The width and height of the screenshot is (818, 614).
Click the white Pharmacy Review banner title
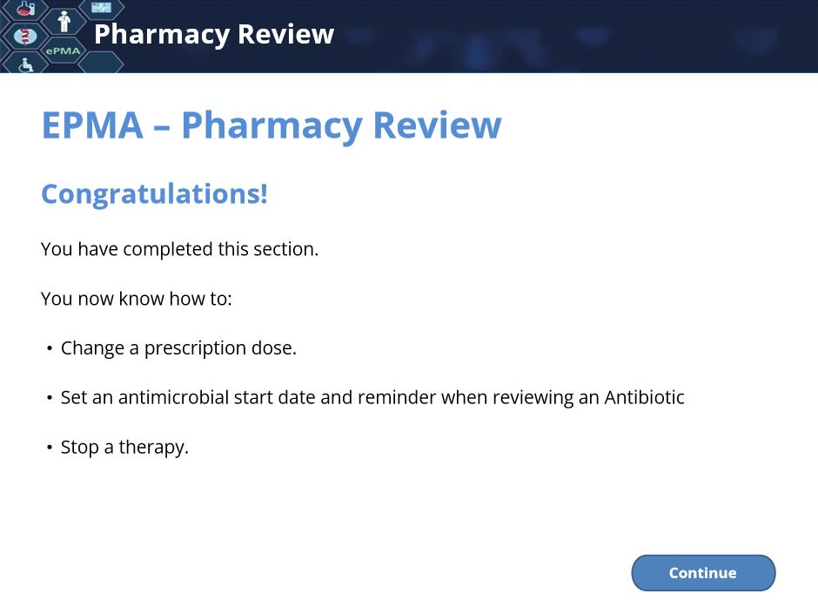[214, 35]
